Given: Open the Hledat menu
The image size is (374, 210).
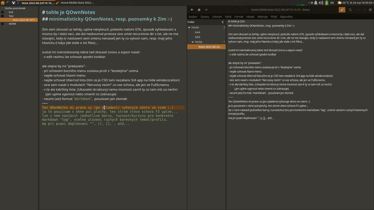Looking at the screenshot, I should point(250,17).
